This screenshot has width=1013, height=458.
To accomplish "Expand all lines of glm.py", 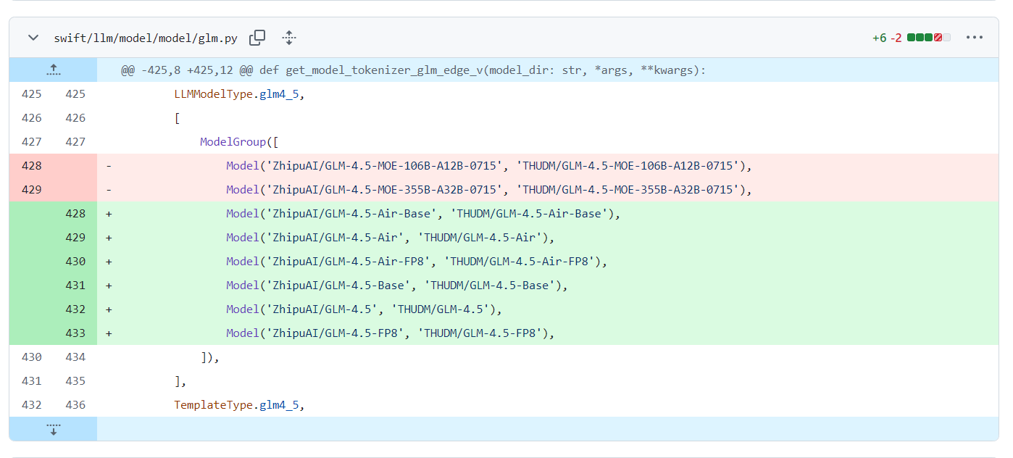I will 289,38.
